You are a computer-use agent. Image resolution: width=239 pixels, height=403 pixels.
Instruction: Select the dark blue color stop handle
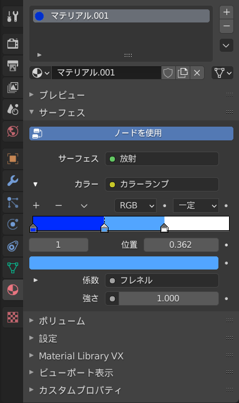[x=33, y=228]
